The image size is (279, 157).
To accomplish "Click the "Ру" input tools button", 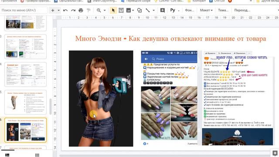I will [173, 10].
